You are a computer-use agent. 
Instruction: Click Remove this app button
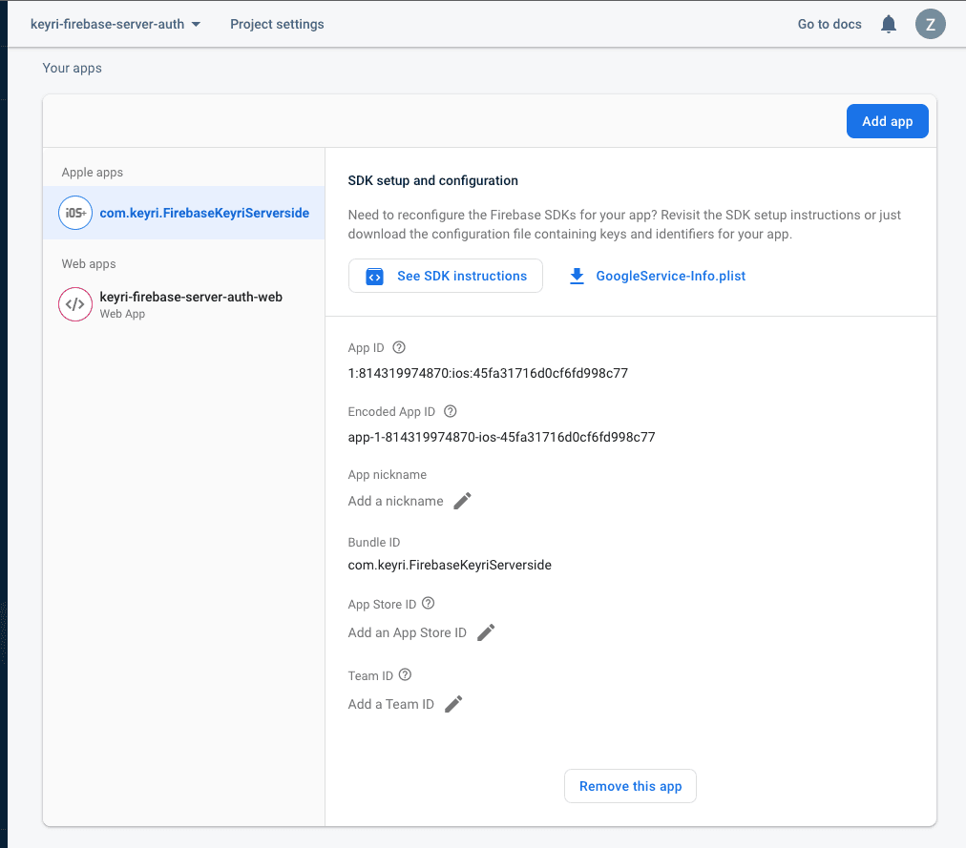pyautogui.click(x=630, y=786)
